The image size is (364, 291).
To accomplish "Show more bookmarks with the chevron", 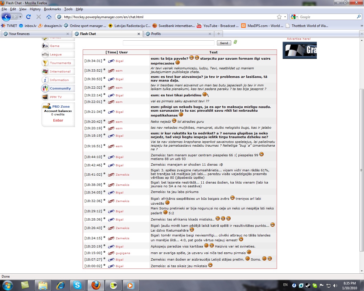I will pos(362,26).
